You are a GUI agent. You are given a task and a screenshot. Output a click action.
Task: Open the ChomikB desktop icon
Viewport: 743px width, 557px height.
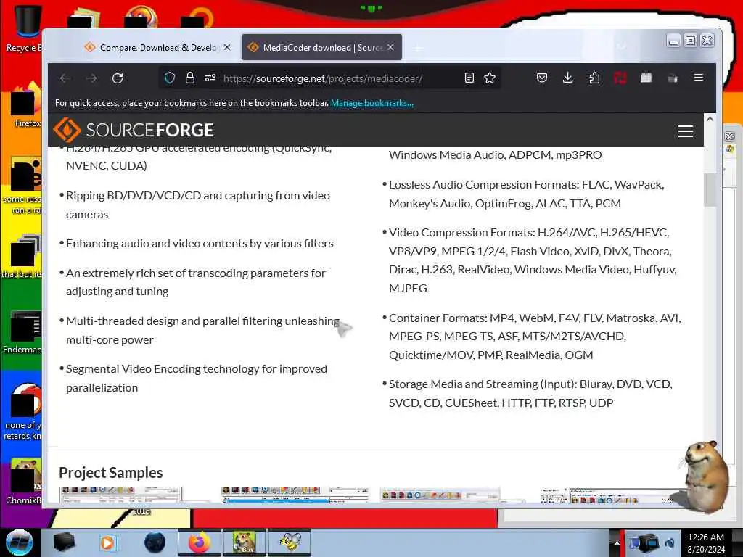[x=22, y=481]
